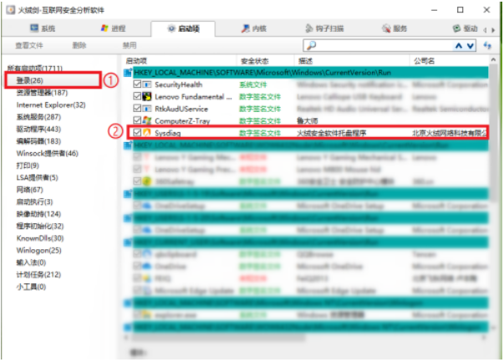Select 系统服务(287) category
The width and height of the screenshot is (504, 362).
(x=38, y=117)
